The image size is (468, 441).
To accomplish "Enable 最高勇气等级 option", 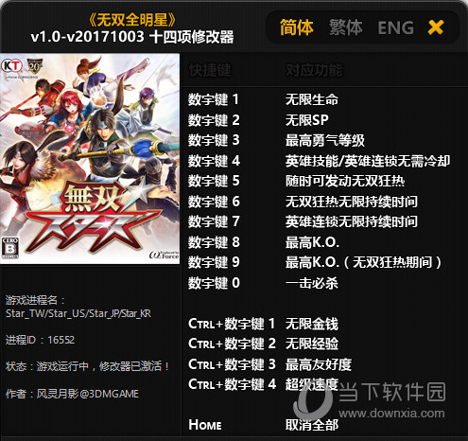I will 325,141.
